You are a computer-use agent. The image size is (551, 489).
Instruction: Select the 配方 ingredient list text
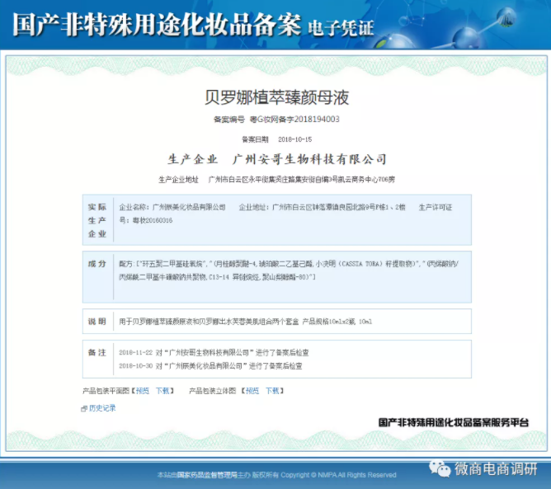pyautogui.click(x=289, y=270)
